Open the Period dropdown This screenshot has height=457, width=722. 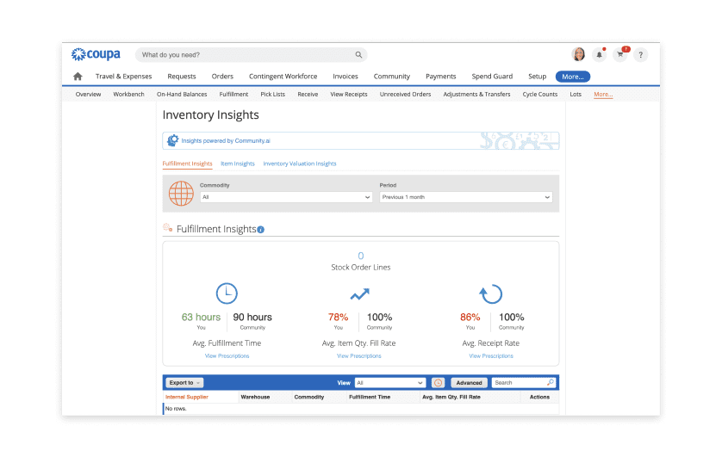click(x=466, y=197)
